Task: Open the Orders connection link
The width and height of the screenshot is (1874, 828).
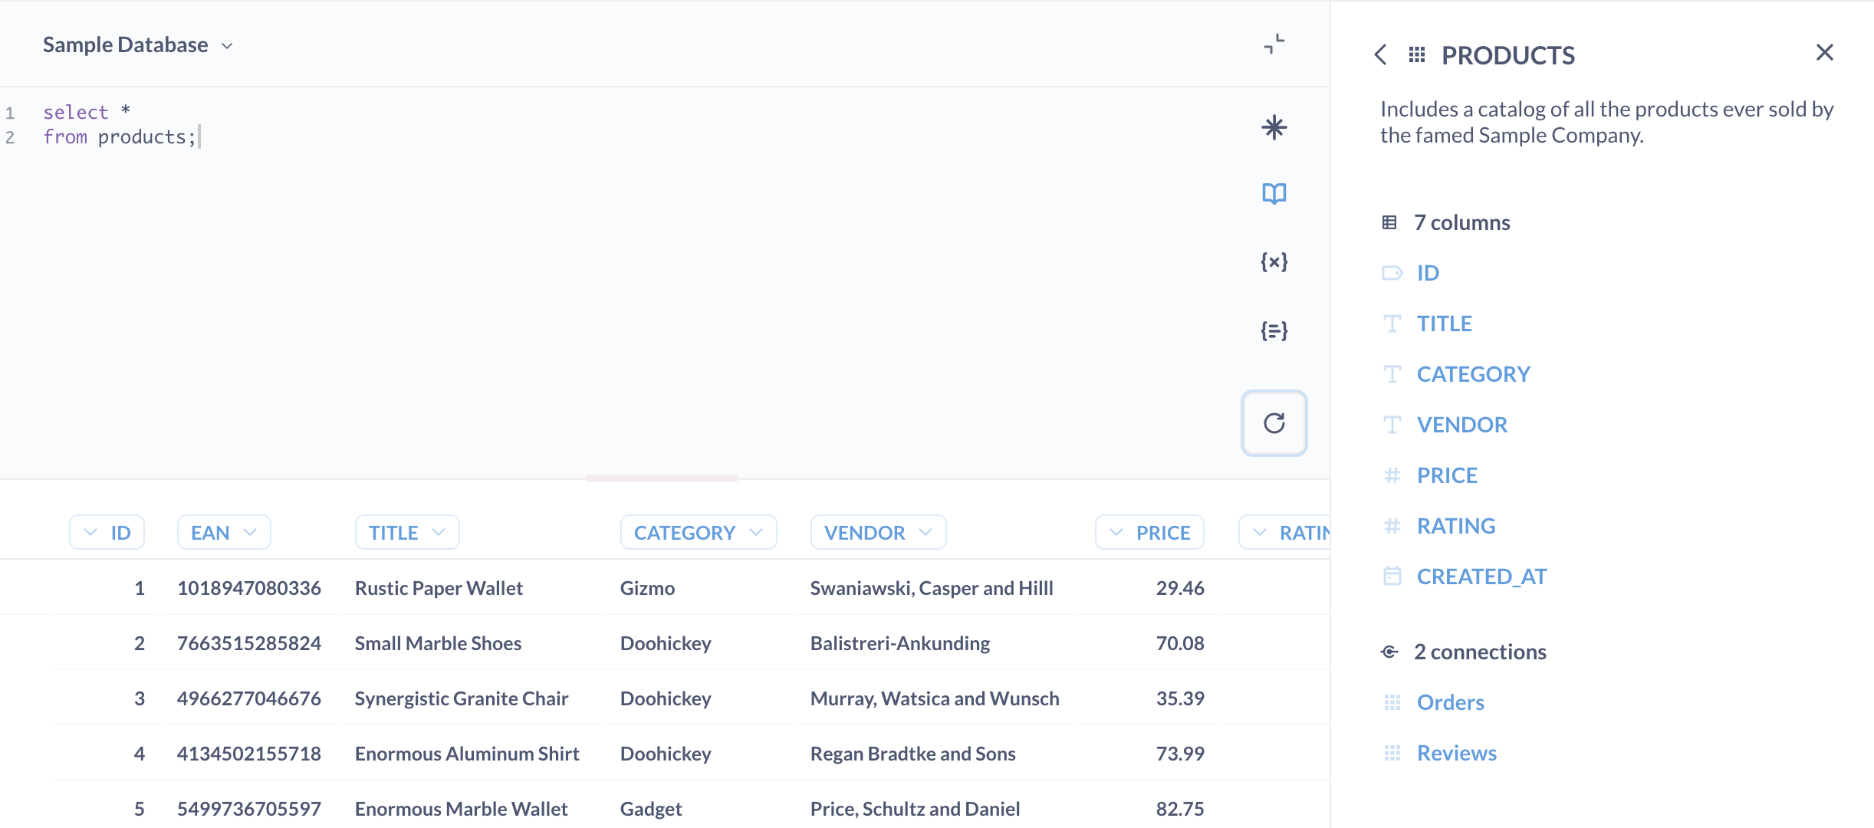Action: pyautogui.click(x=1450, y=701)
